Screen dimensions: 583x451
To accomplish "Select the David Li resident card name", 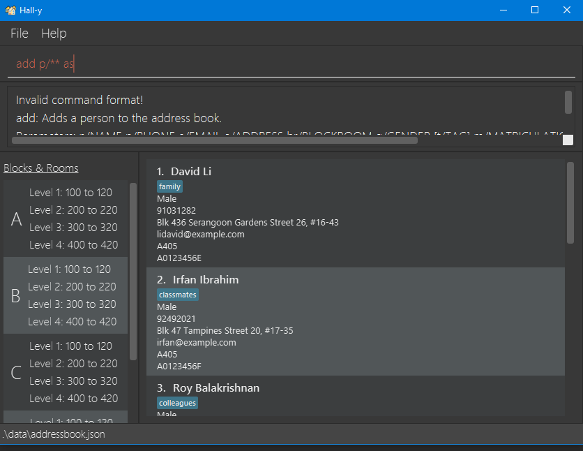I will [191, 172].
